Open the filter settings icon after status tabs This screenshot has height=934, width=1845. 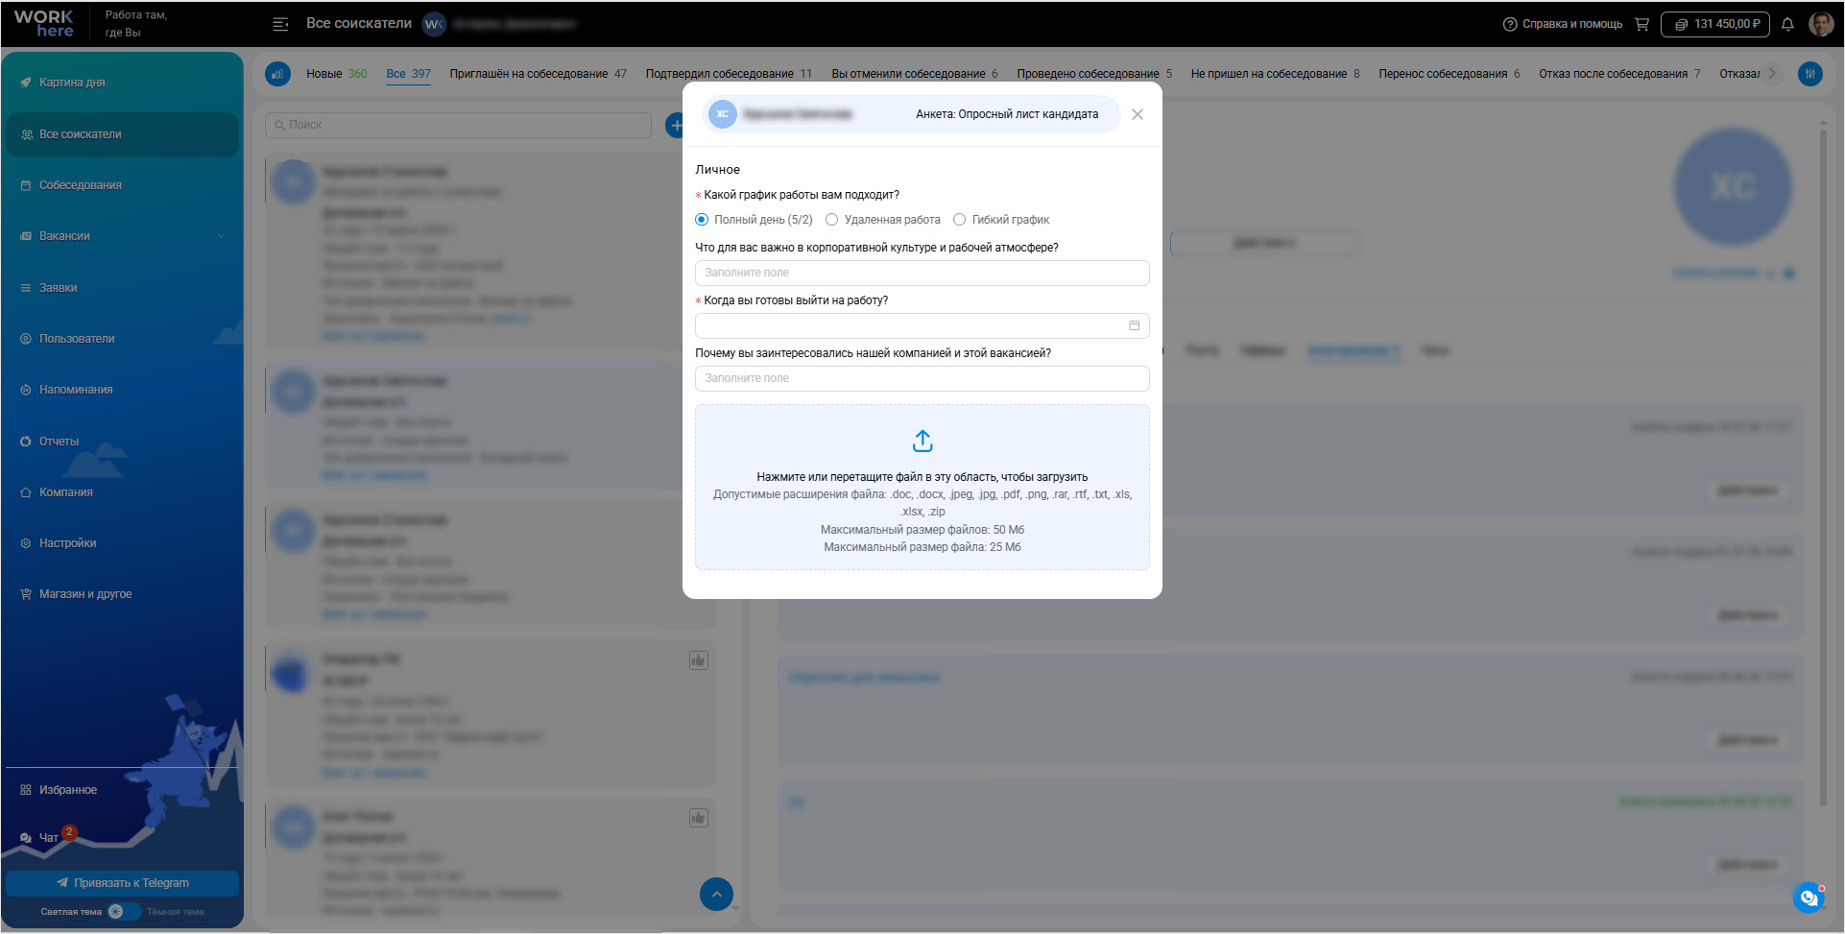[x=1810, y=74]
